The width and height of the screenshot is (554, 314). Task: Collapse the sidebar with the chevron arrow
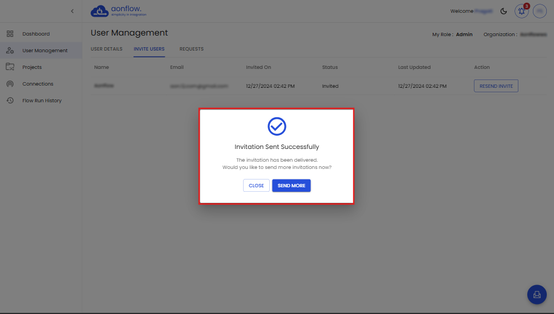click(x=72, y=11)
